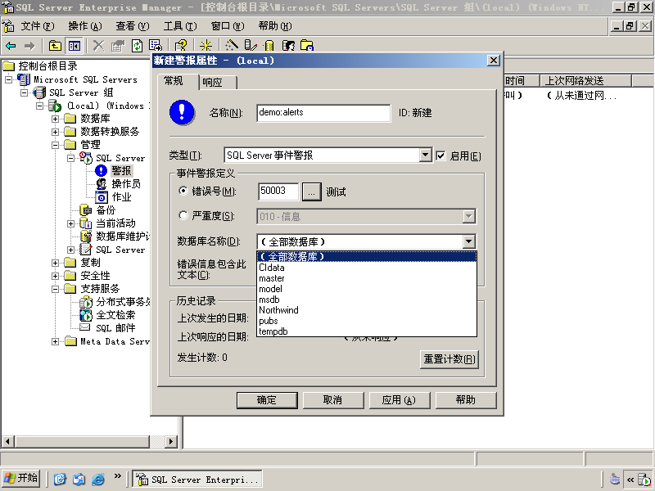Select the 分布式事务处理 coordinator node
The width and height of the screenshot is (655, 491).
point(123,302)
